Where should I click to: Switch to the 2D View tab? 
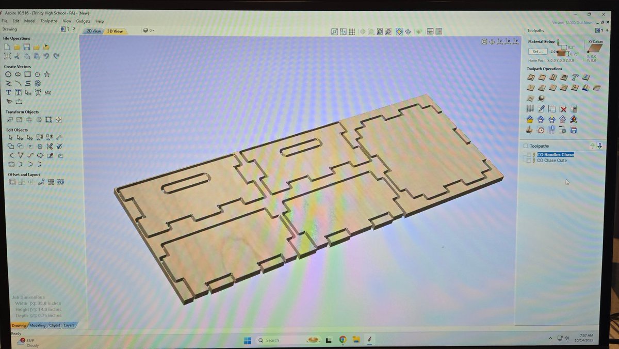coord(93,31)
